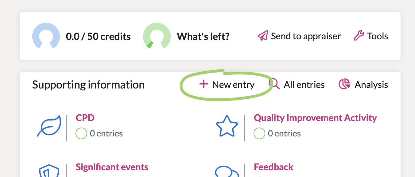The width and height of the screenshot is (415, 177).
Task: Open the Quality Improvement Activity link
Action: coord(315,118)
